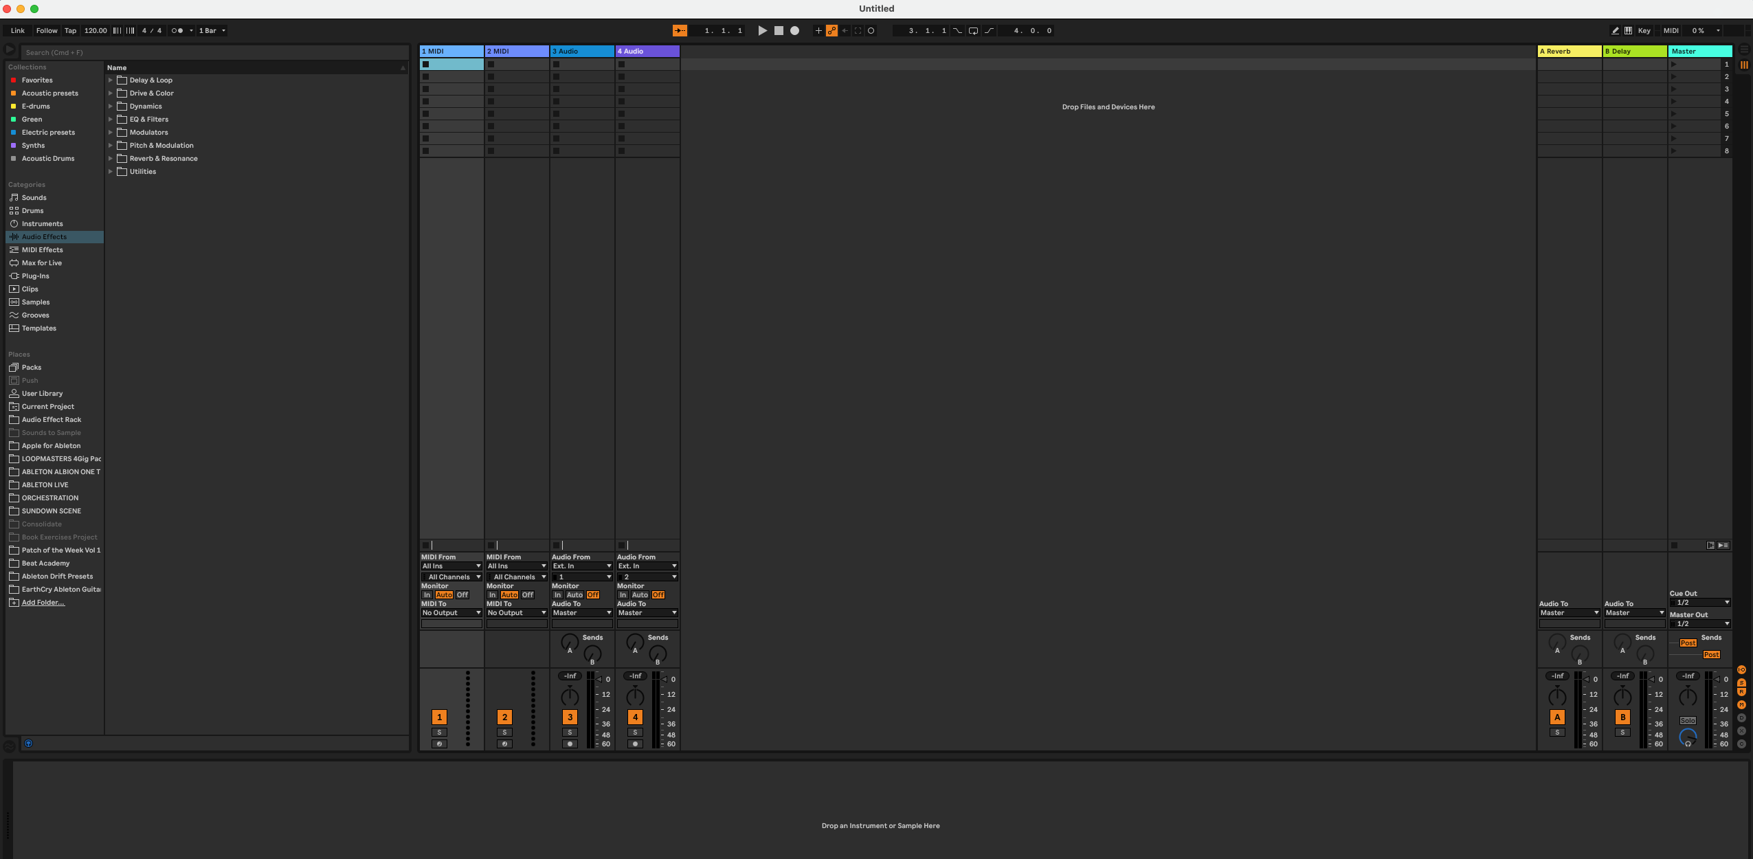Select the 1 MIDI track header
The width and height of the screenshot is (1753, 859).
[x=451, y=52]
